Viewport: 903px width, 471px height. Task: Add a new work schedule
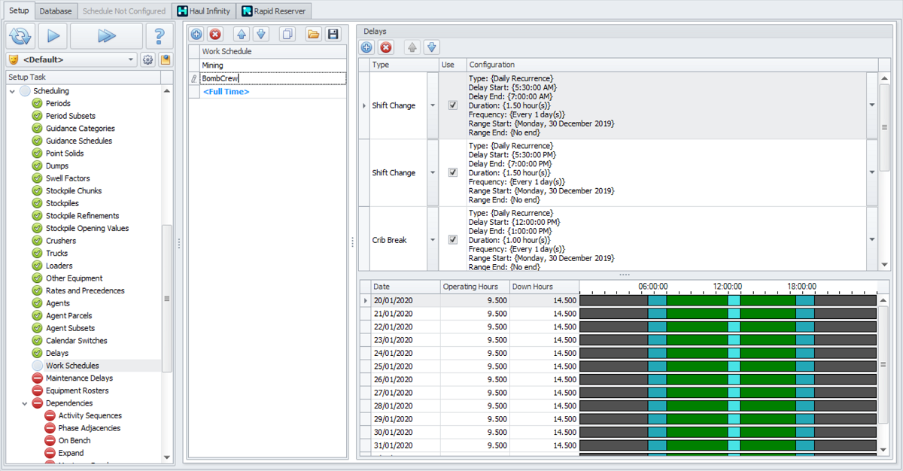(x=196, y=34)
